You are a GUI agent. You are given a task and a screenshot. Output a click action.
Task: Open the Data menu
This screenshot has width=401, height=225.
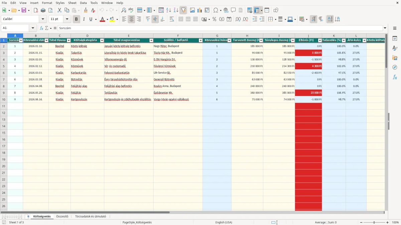tap(83, 3)
